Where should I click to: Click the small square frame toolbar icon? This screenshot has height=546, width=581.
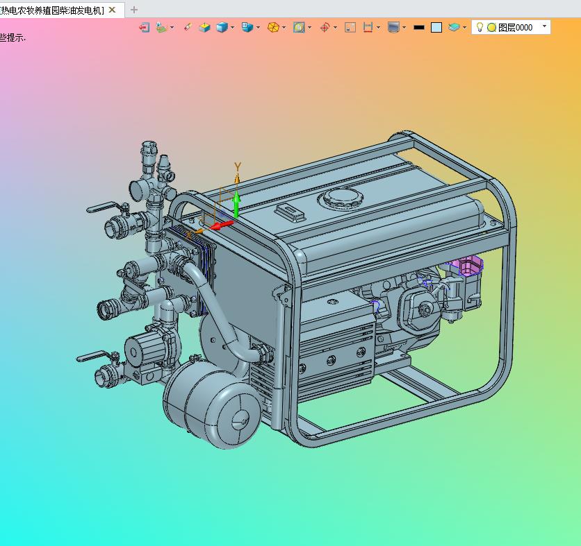[350, 27]
